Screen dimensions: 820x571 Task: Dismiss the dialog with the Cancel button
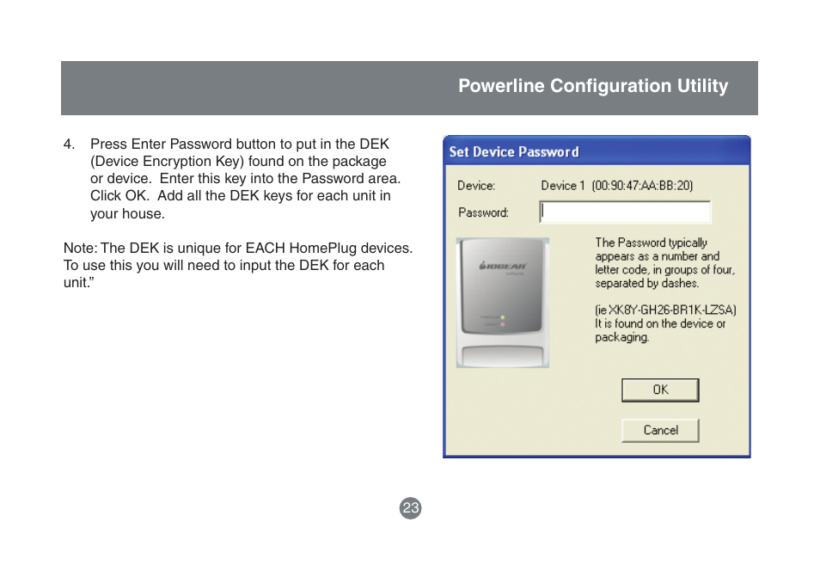[x=660, y=430]
